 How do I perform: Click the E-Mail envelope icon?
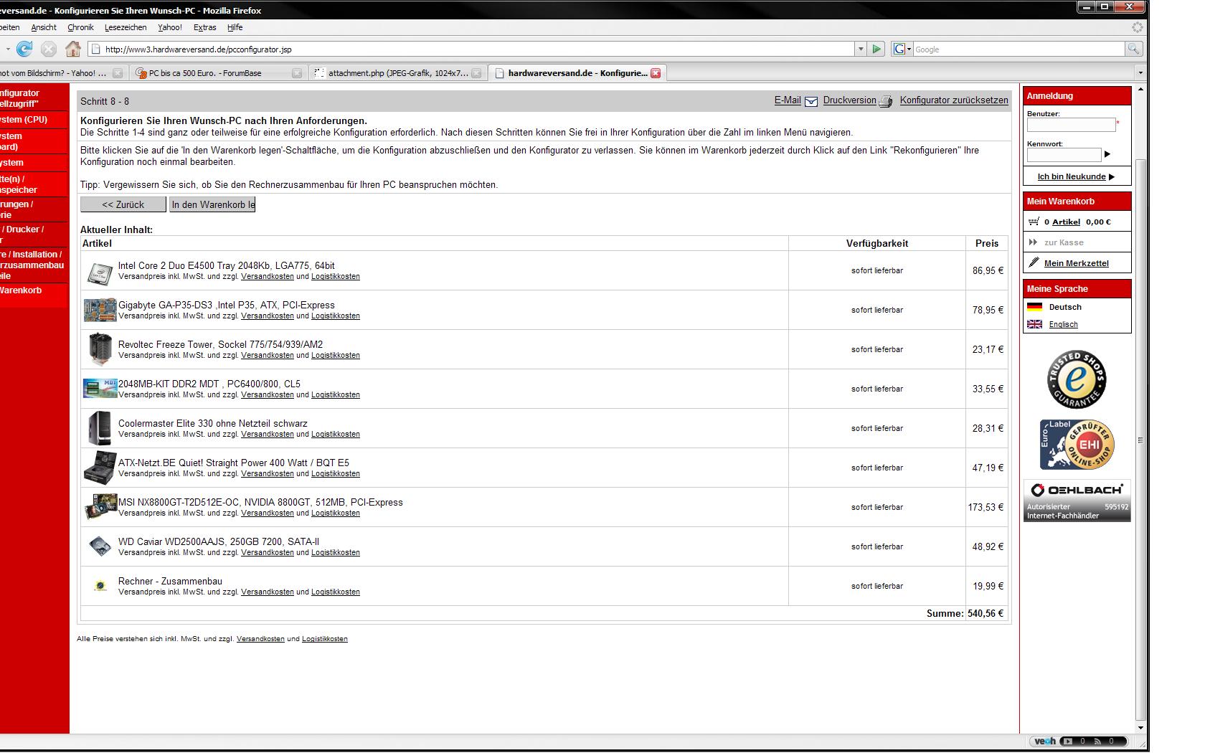811,101
